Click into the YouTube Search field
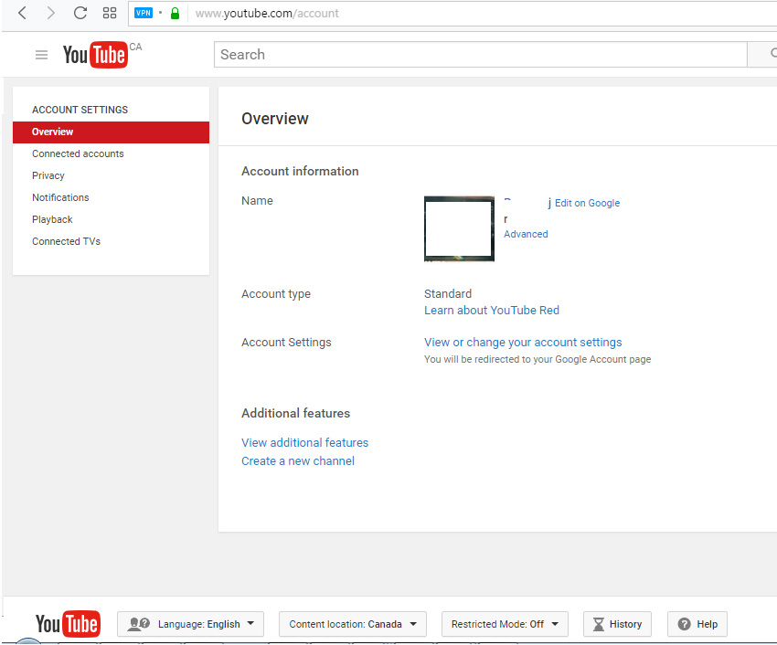 [x=480, y=54]
